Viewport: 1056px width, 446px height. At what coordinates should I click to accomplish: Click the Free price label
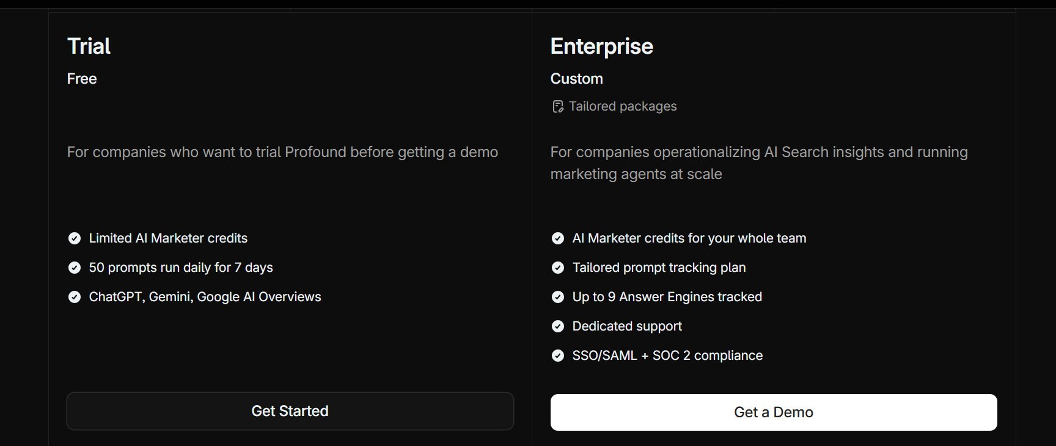pos(82,79)
